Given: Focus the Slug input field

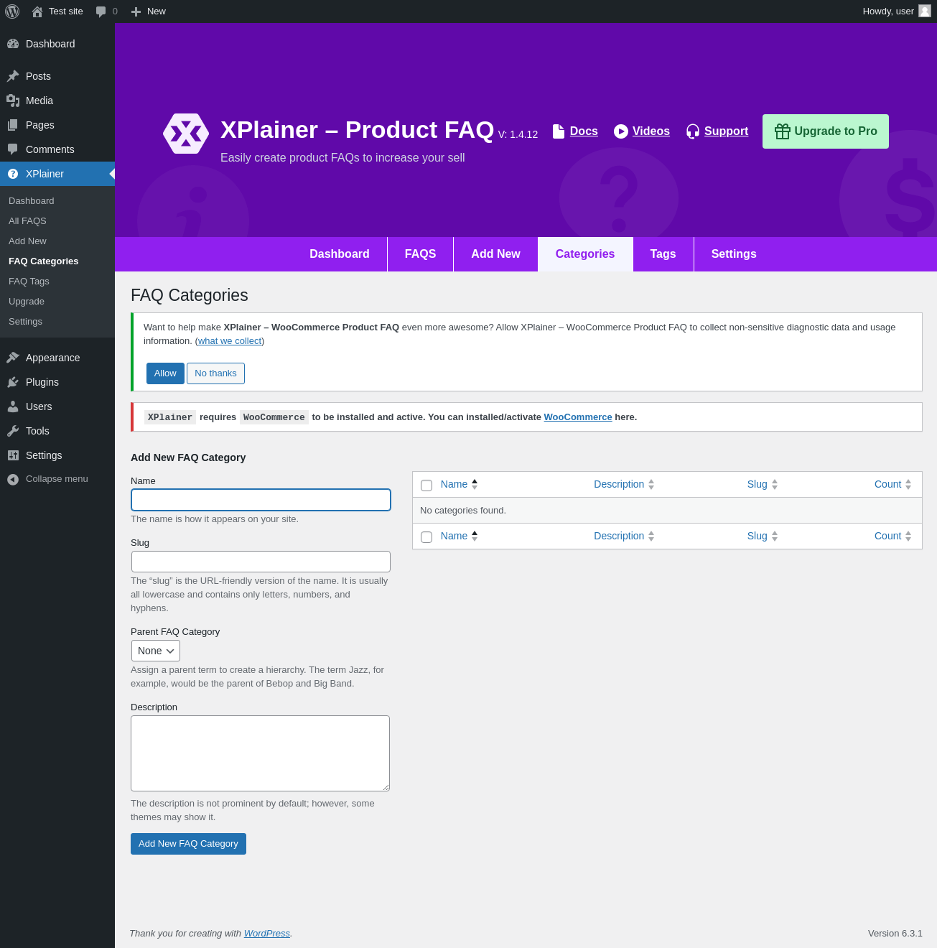Looking at the screenshot, I should 261,562.
